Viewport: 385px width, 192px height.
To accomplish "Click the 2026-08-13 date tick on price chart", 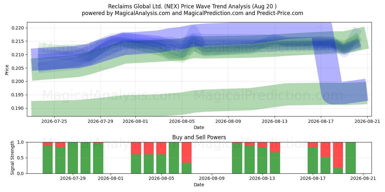I will click(275, 121).
